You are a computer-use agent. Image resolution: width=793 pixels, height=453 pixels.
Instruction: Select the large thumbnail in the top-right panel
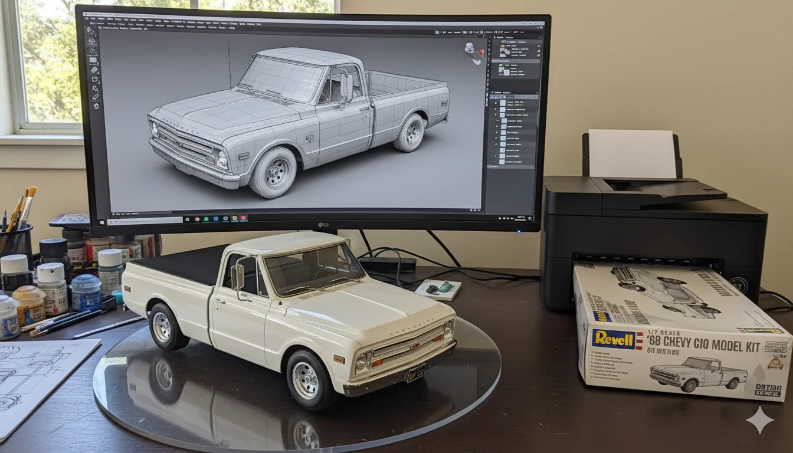[x=504, y=51]
